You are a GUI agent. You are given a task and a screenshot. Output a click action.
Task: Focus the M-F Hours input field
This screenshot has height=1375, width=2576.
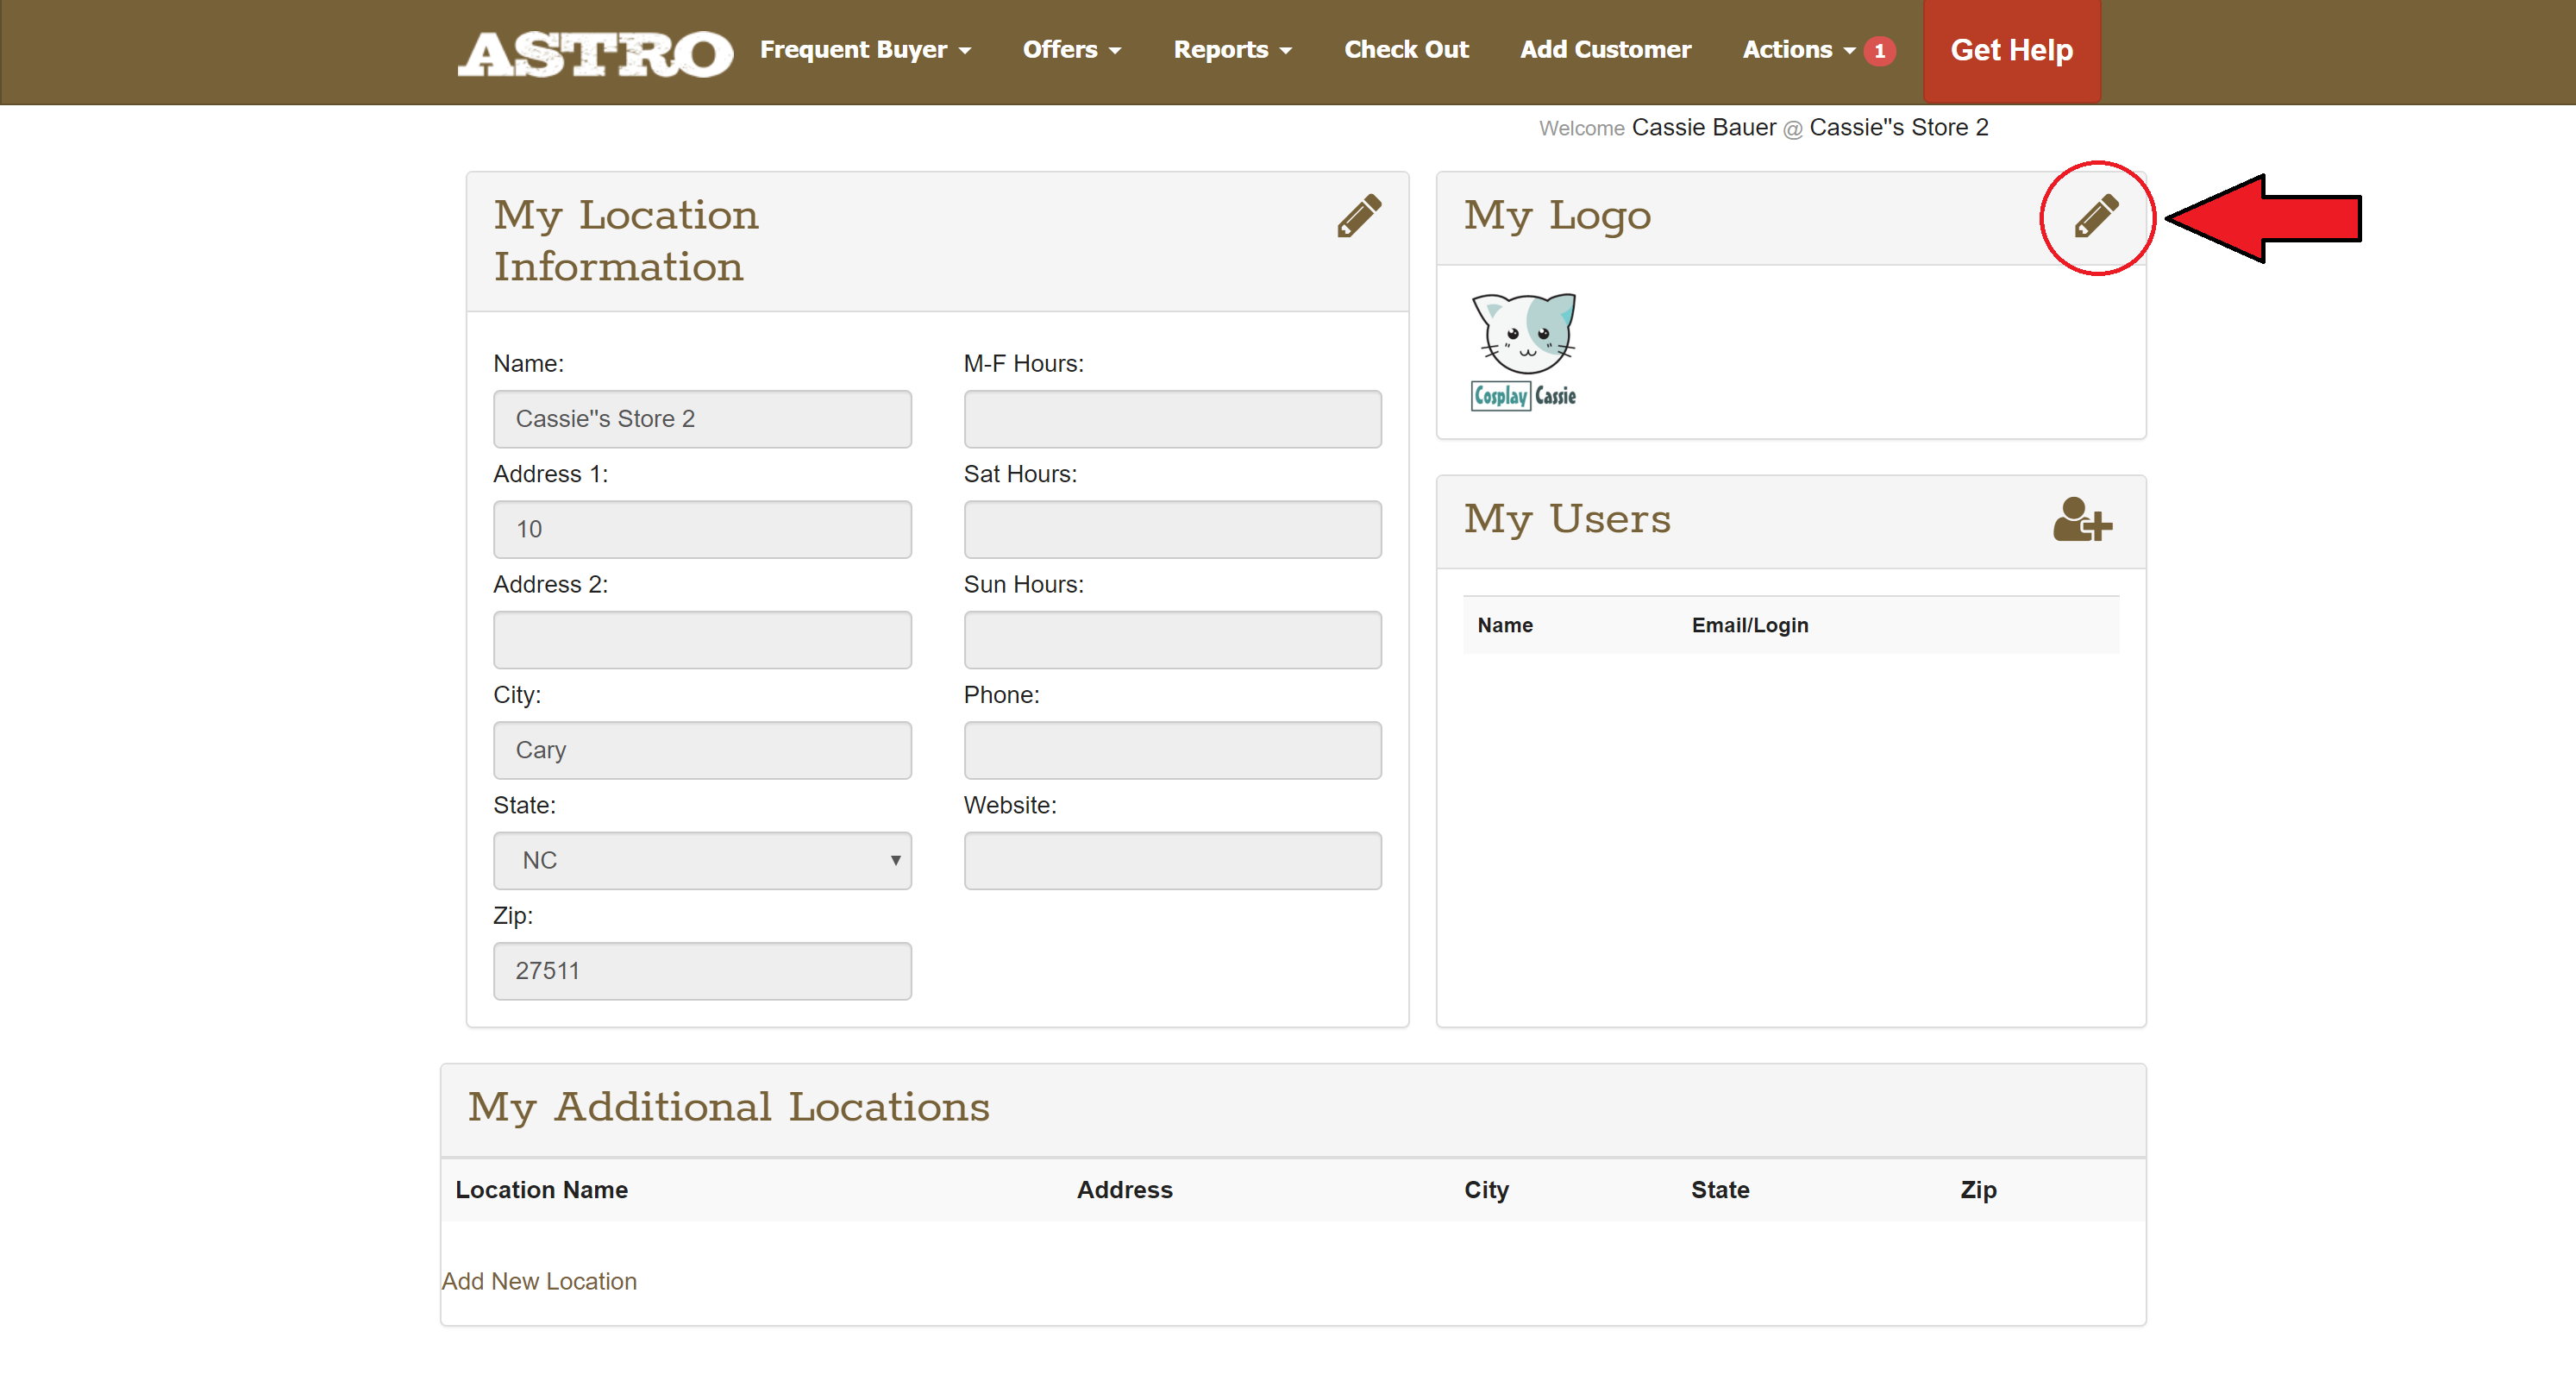(1172, 419)
